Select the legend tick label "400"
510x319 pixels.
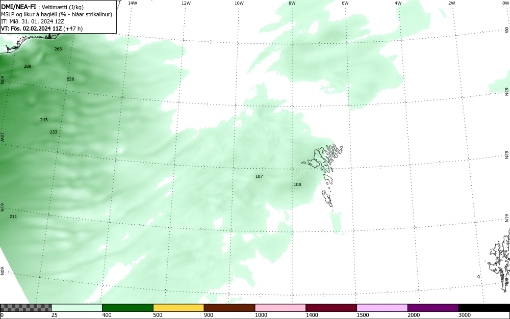[107, 315]
